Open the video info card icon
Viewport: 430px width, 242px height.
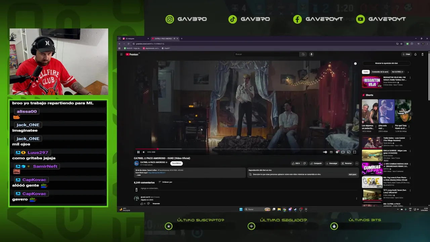point(355,64)
